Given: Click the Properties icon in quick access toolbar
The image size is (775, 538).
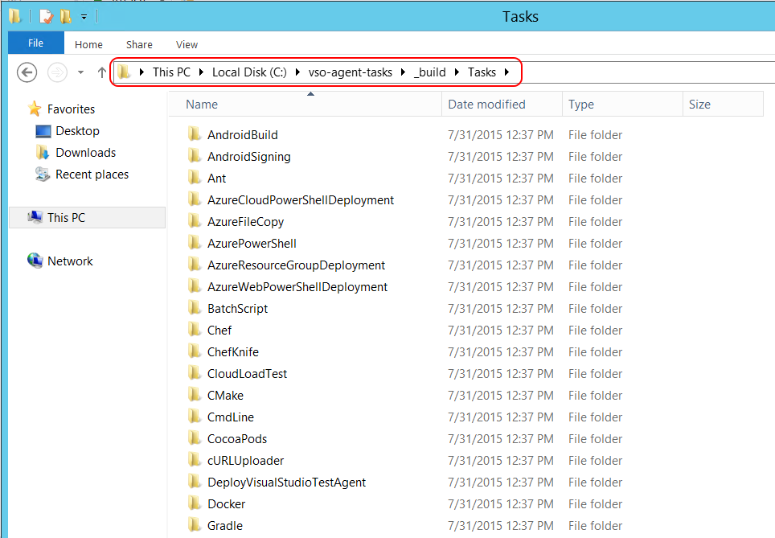Looking at the screenshot, I should pos(46,17).
